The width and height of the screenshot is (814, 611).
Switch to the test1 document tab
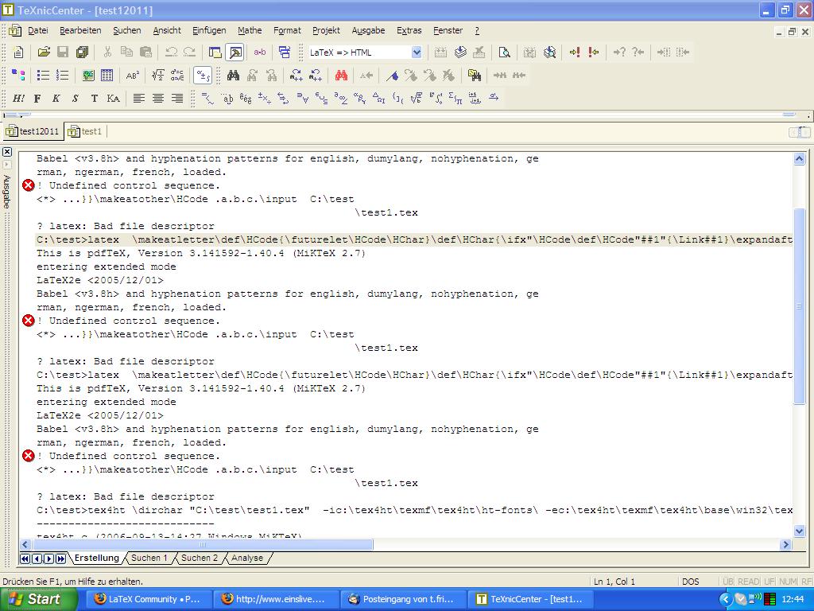85,131
